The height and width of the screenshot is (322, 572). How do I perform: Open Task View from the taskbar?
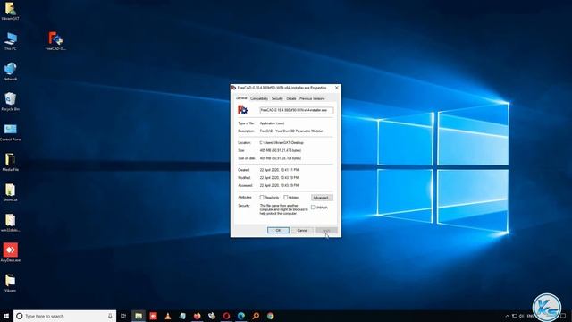(123, 316)
